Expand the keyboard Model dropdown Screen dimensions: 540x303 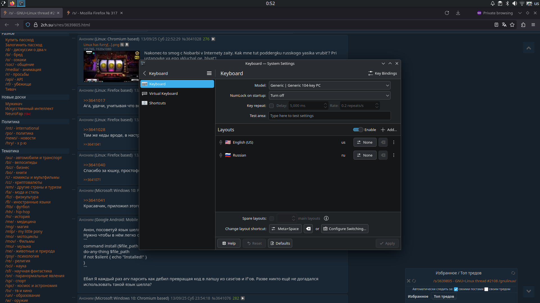329,85
